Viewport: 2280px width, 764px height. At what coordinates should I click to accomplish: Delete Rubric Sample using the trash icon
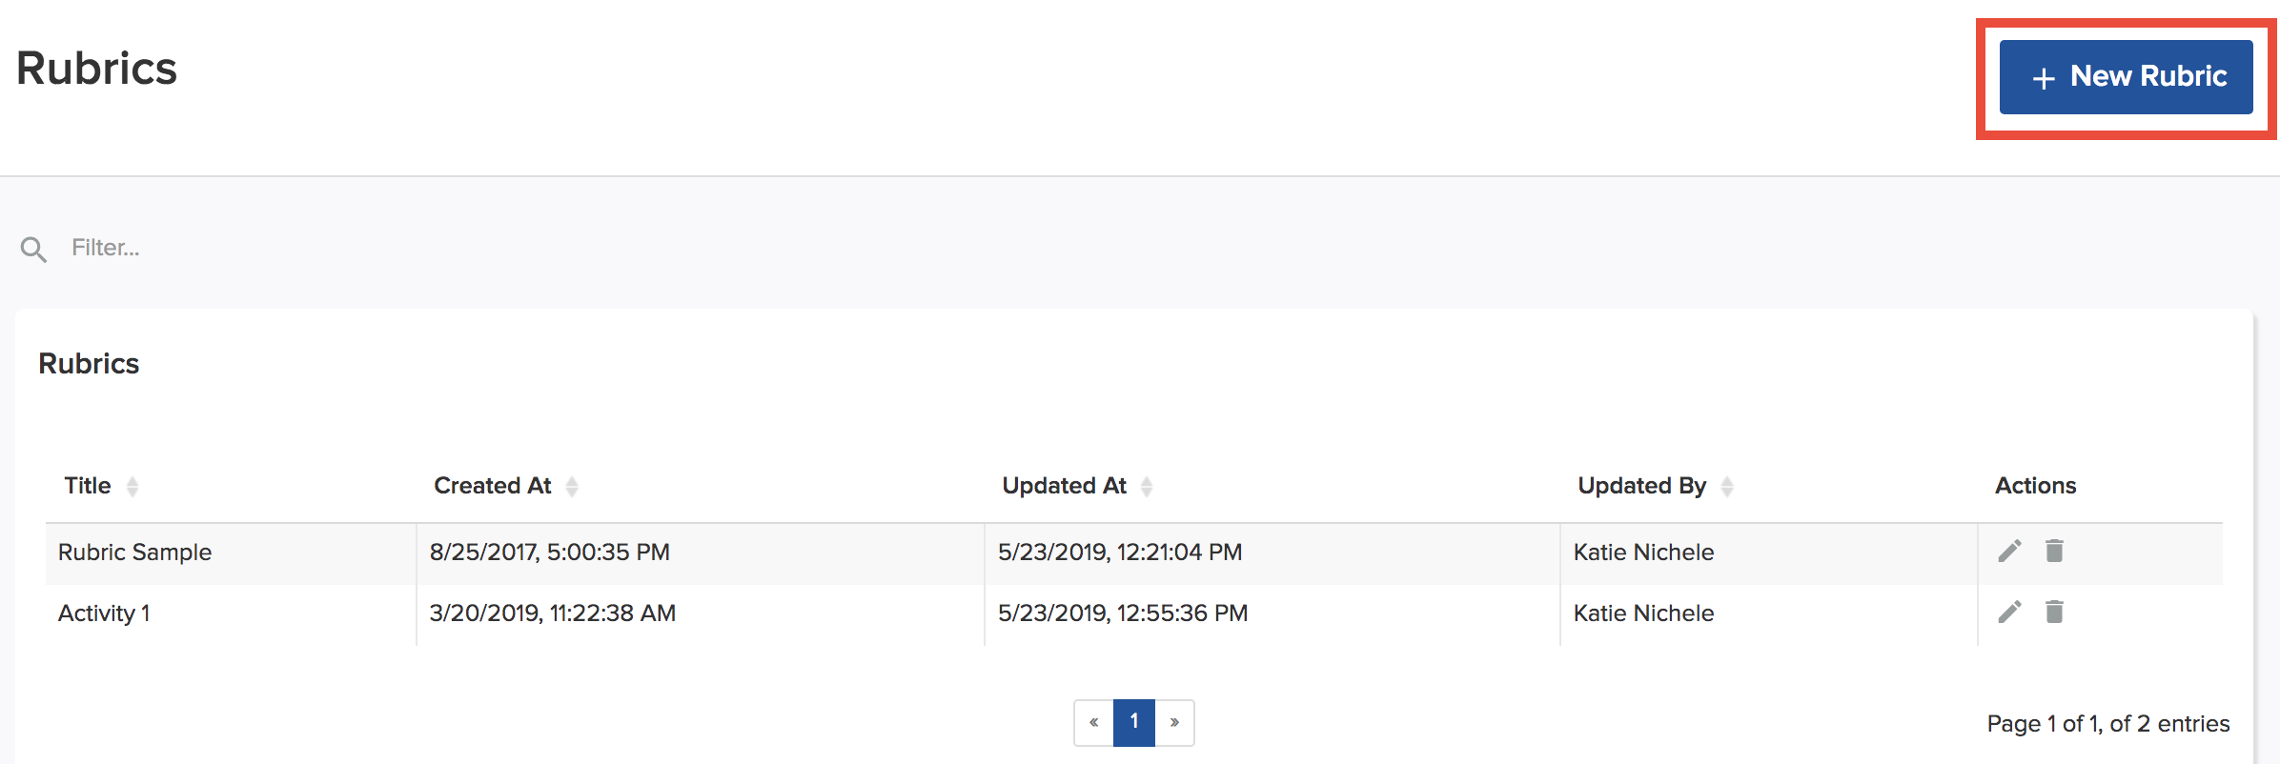[2053, 551]
